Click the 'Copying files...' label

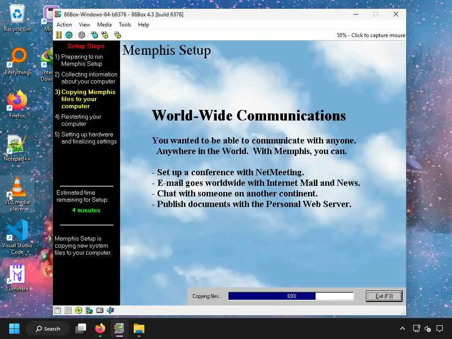point(207,296)
